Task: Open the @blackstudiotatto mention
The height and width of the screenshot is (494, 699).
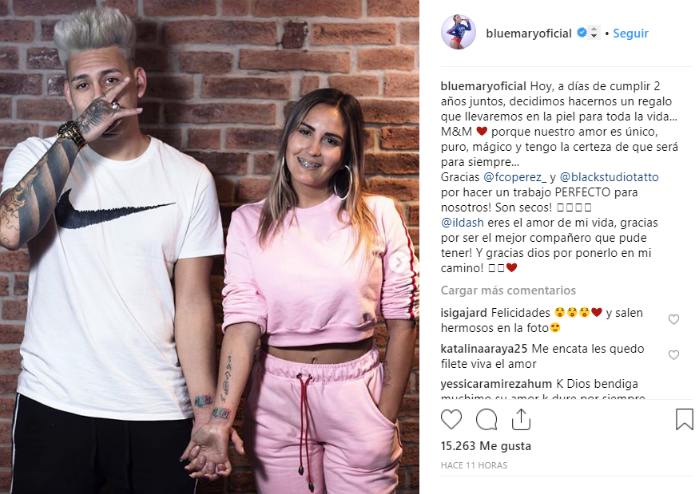Action: (x=609, y=177)
